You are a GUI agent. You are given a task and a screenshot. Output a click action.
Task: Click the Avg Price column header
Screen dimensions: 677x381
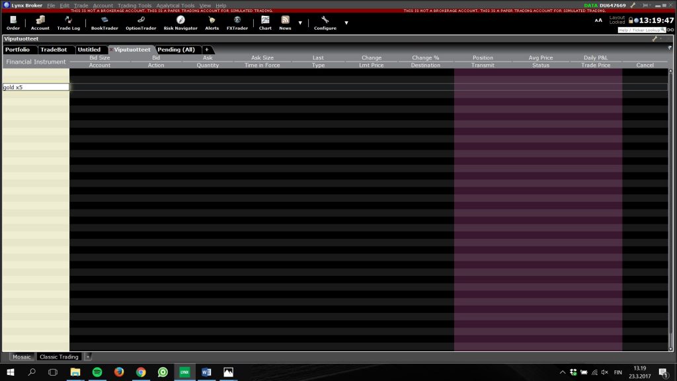[541, 58]
